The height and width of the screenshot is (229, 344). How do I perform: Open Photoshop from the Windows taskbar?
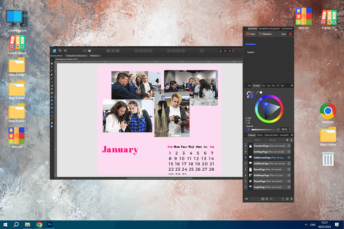click(x=50, y=224)
